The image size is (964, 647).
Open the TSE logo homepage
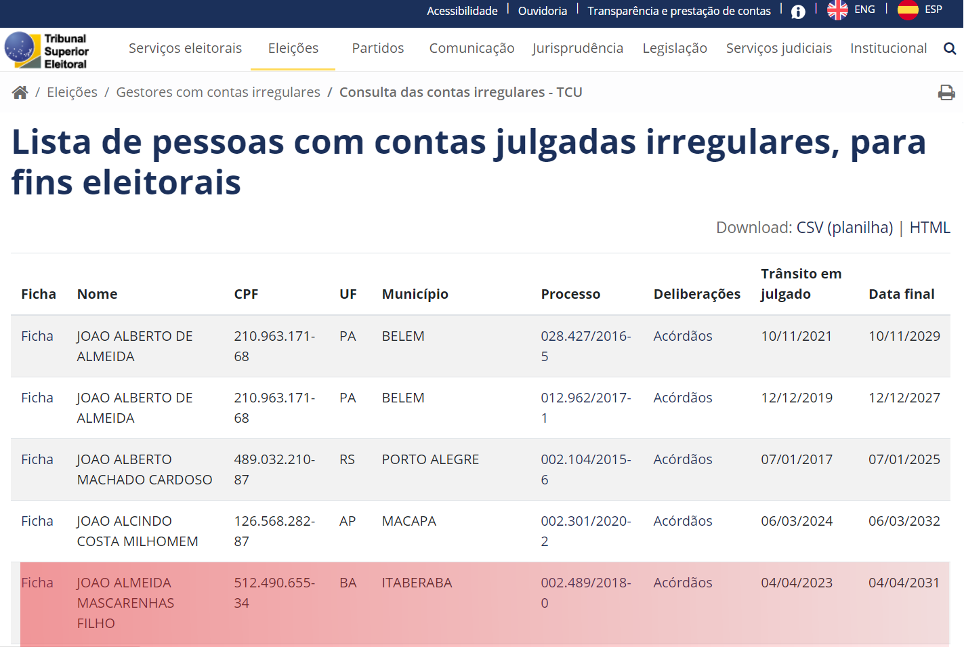coord(46,51)
